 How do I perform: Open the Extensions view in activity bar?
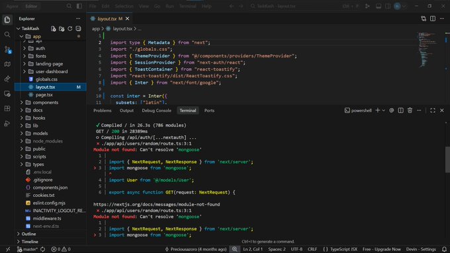coord(7,108)
